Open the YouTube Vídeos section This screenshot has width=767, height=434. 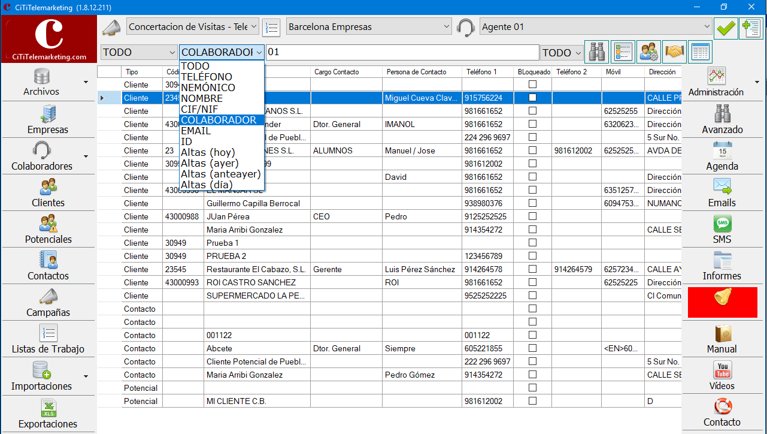[x=723, y=376]
